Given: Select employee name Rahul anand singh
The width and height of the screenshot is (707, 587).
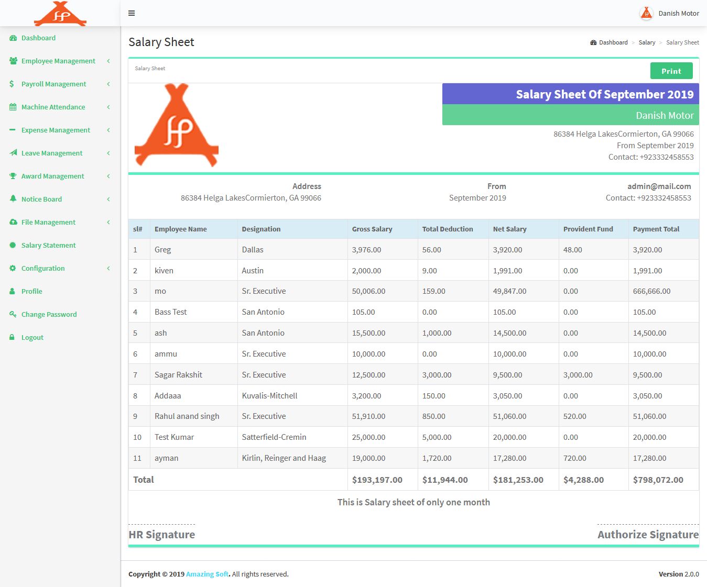Looking at the screenshot, I should [187, 416].
